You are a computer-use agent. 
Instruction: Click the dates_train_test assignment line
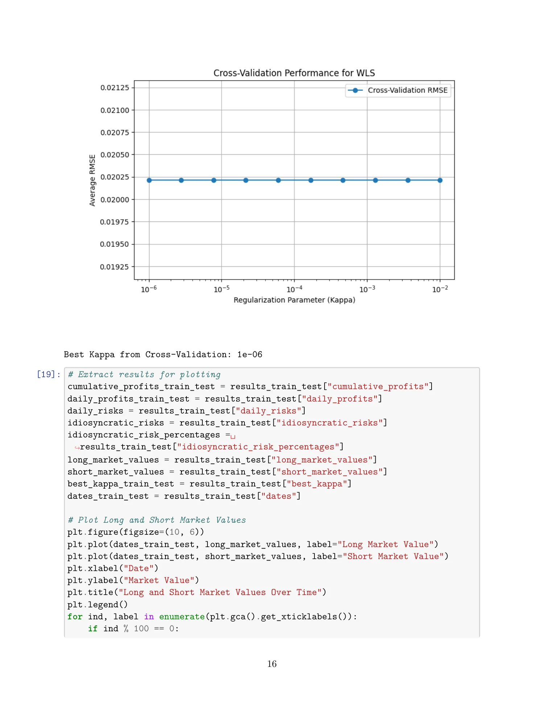(x=184, y=496)
